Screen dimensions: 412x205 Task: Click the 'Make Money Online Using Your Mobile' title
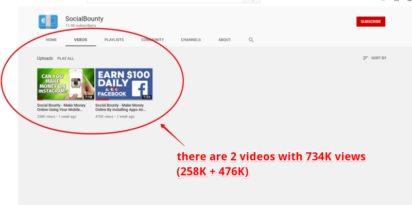click(61, 108)
